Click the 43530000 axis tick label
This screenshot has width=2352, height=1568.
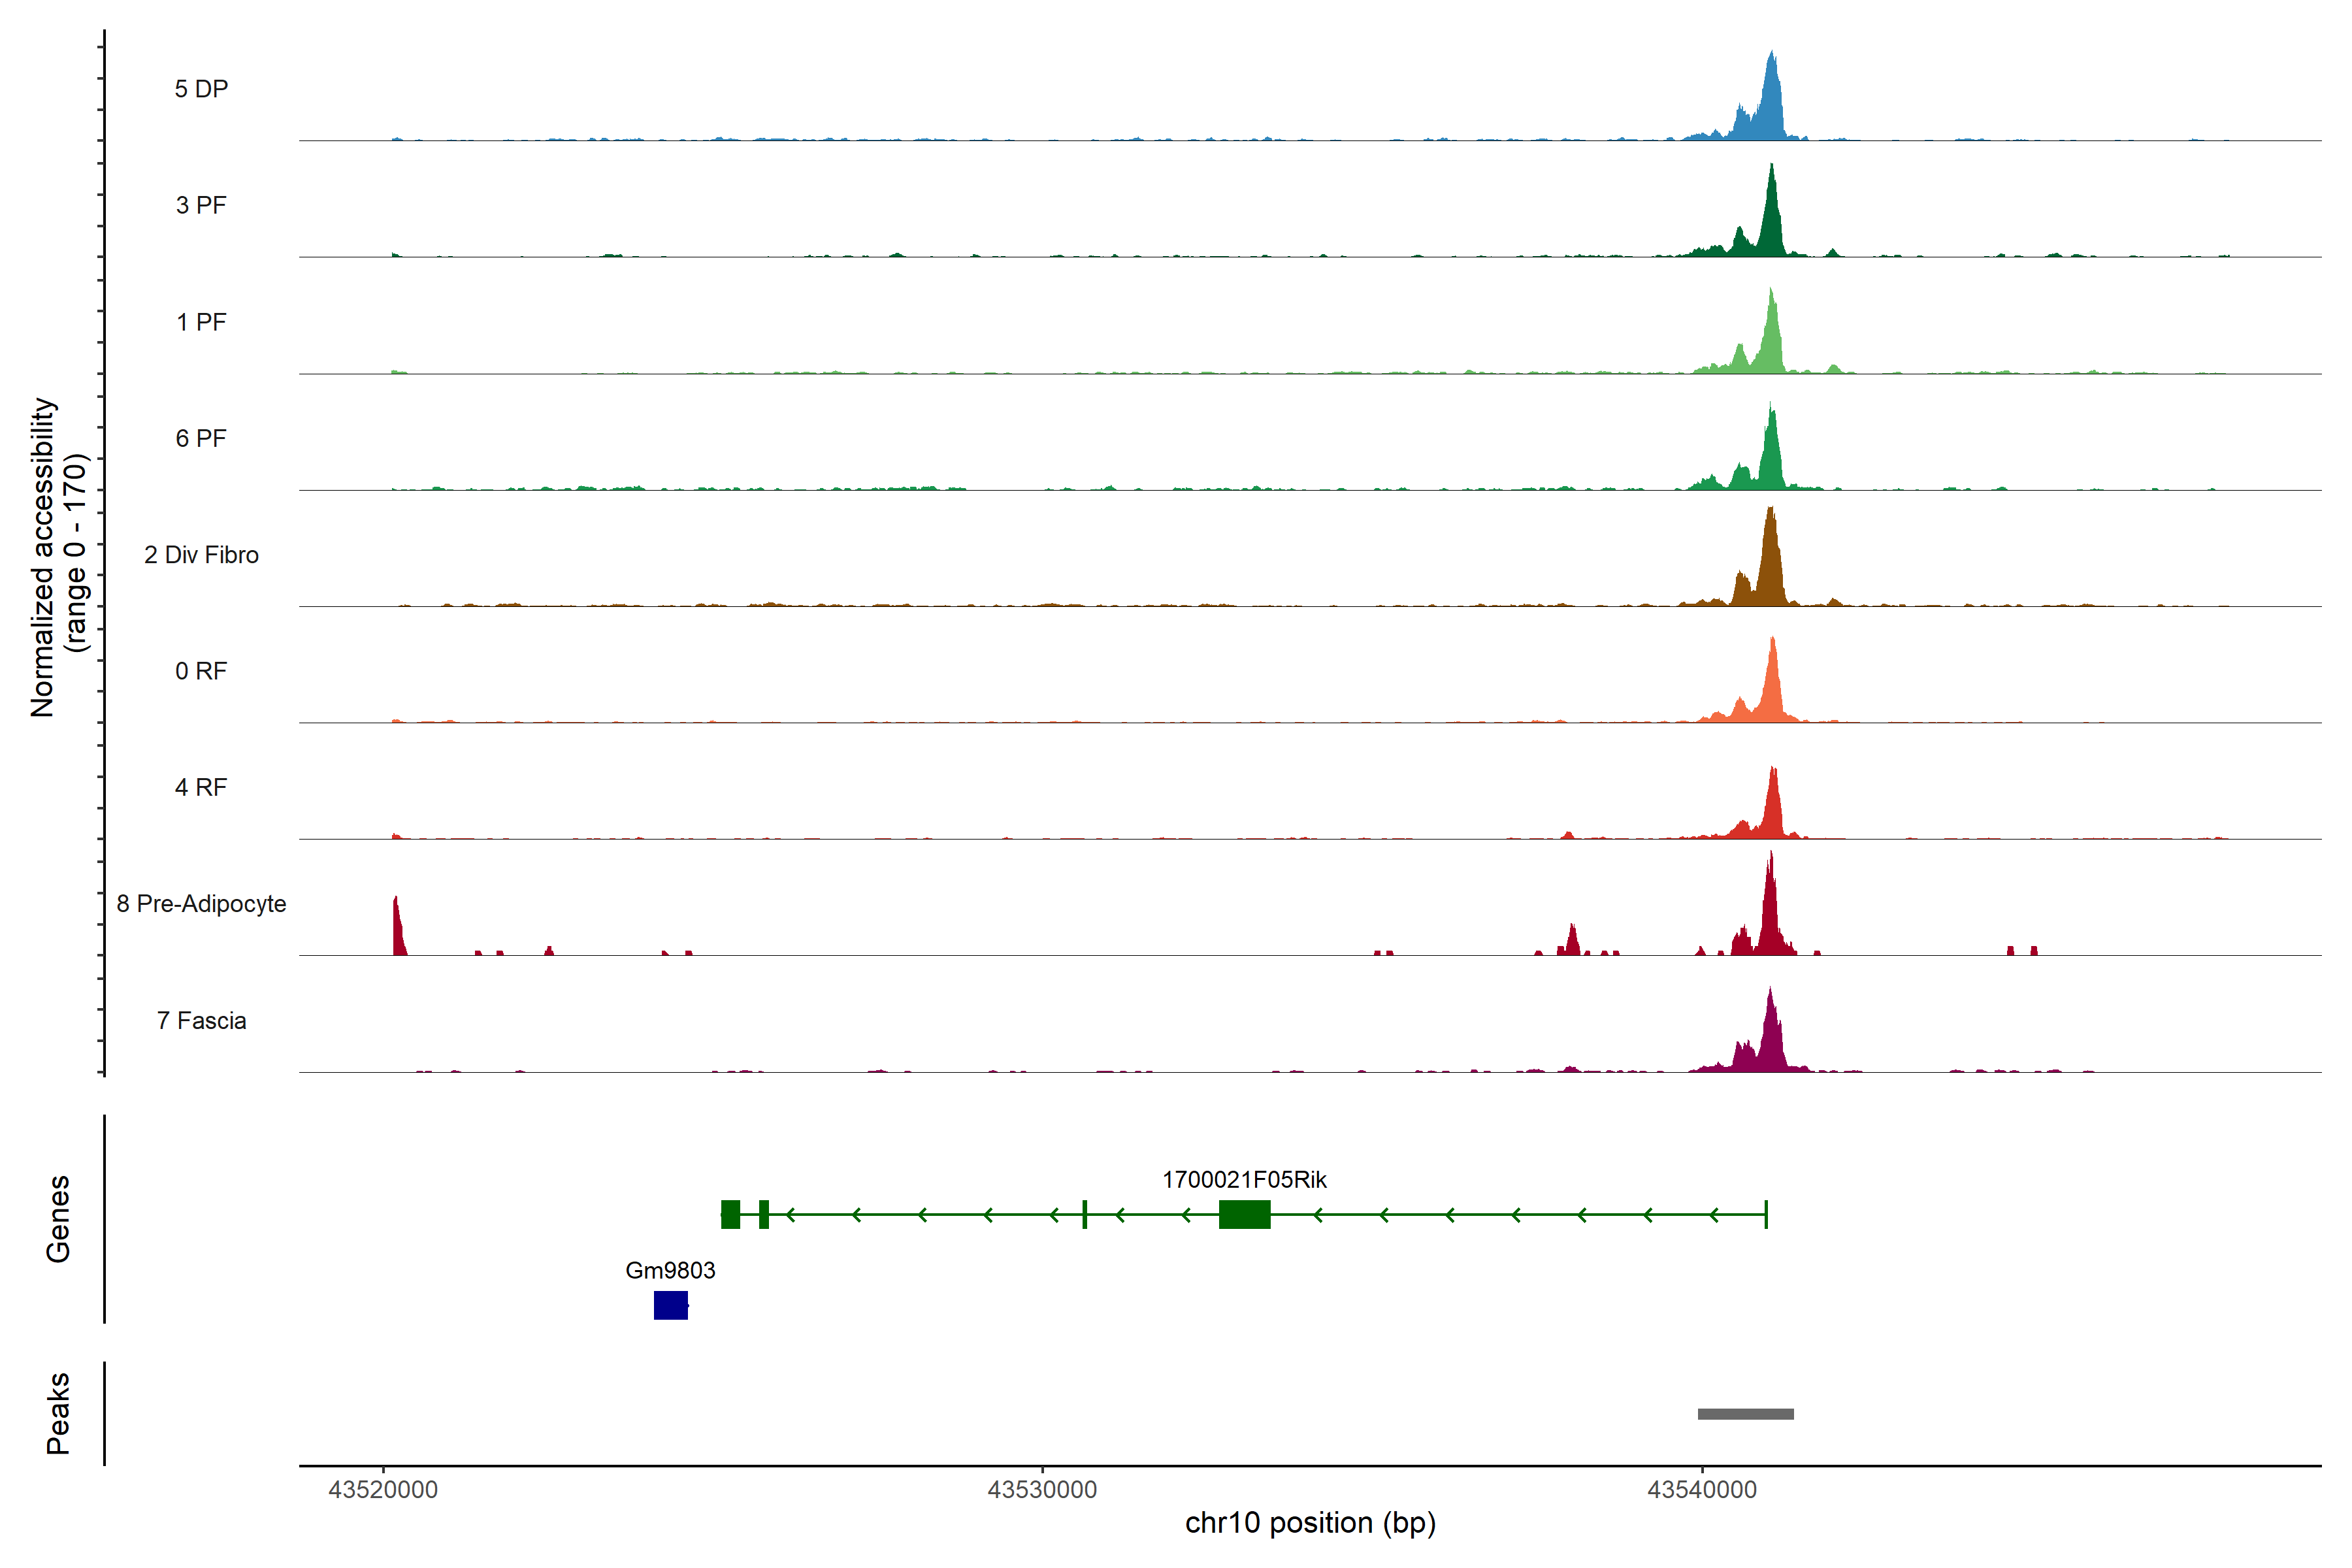(x=1042, y=1490)
